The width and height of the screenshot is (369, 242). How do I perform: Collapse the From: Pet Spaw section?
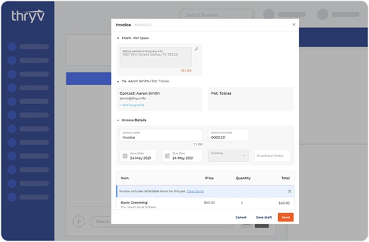[118, 38]
